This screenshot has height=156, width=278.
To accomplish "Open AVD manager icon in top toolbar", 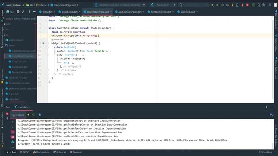I will pyautogui.click(x=259, y=5).
